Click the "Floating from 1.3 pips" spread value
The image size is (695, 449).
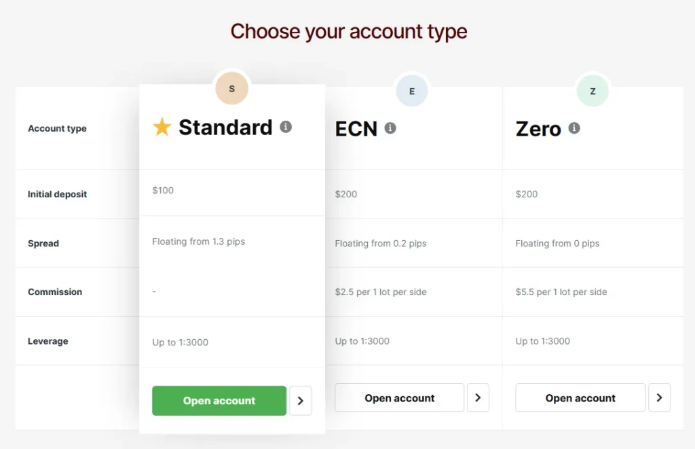[x=199, y=241]
